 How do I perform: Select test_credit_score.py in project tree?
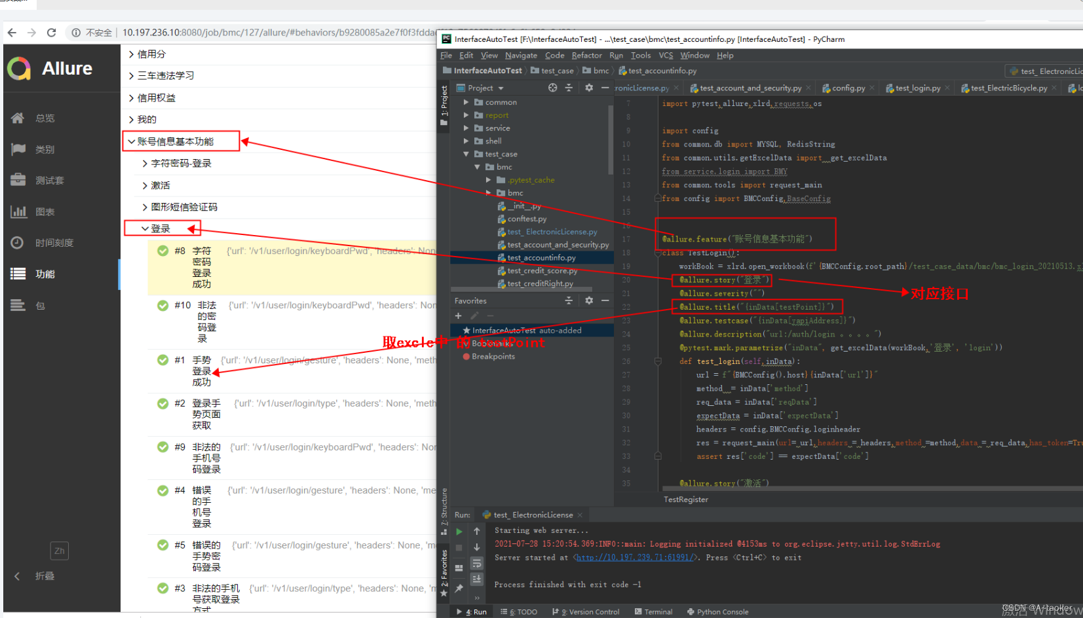point(542,270)
